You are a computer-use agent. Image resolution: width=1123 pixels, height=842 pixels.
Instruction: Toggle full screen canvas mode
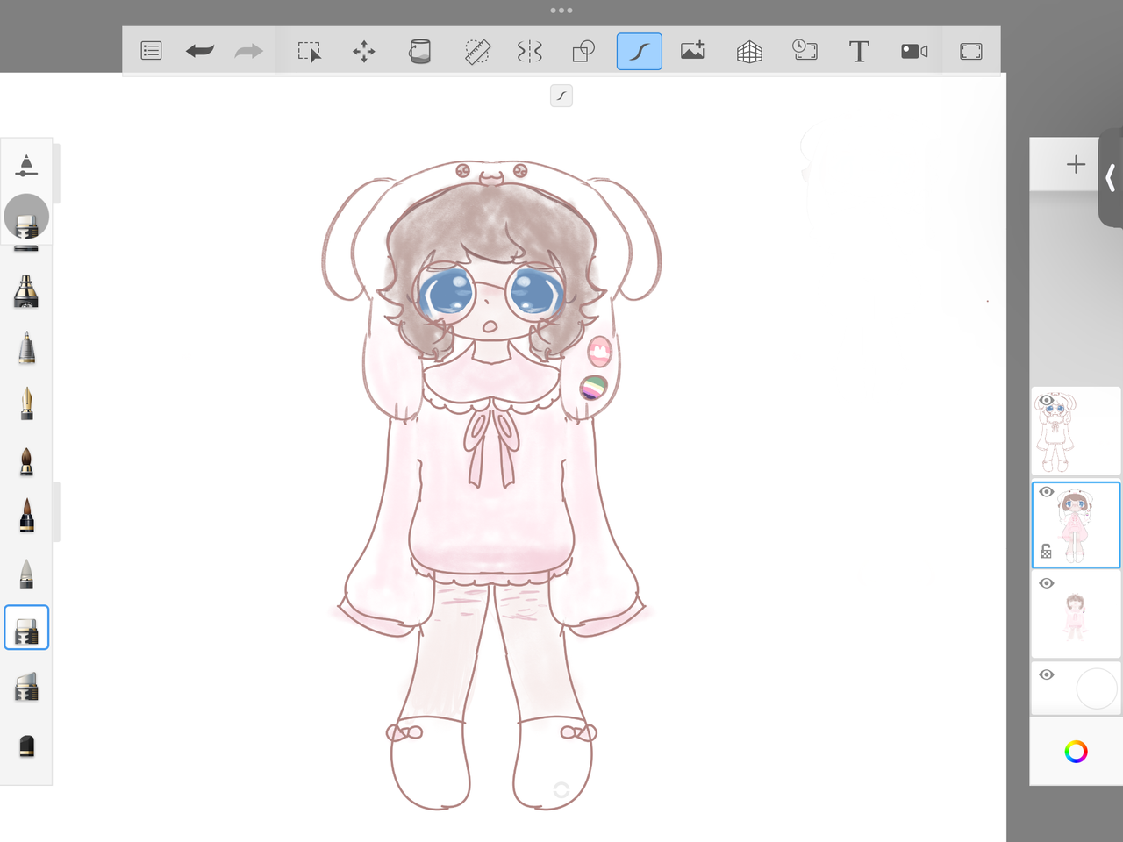[x=970, y=52]
